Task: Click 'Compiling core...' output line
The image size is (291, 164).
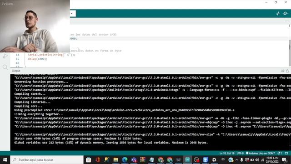Action: 28,106
